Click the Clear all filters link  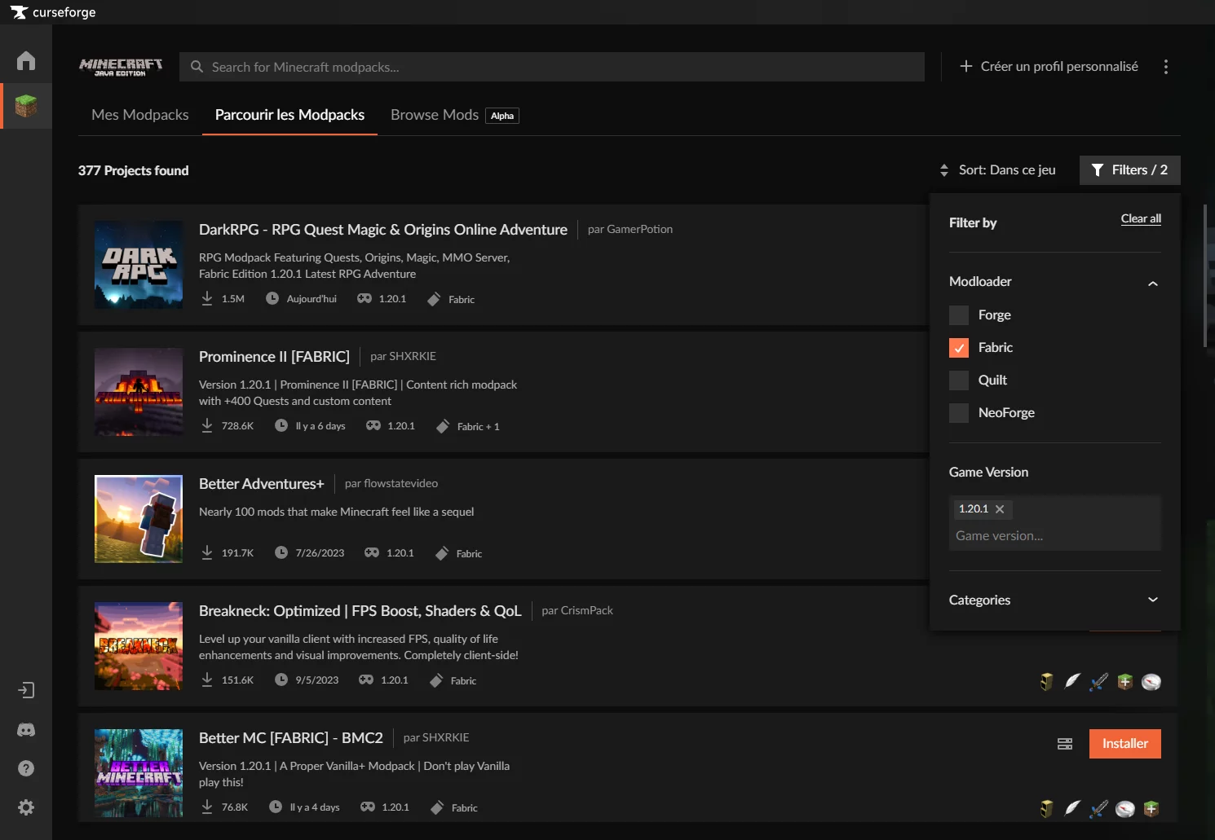click(1140, 218)
